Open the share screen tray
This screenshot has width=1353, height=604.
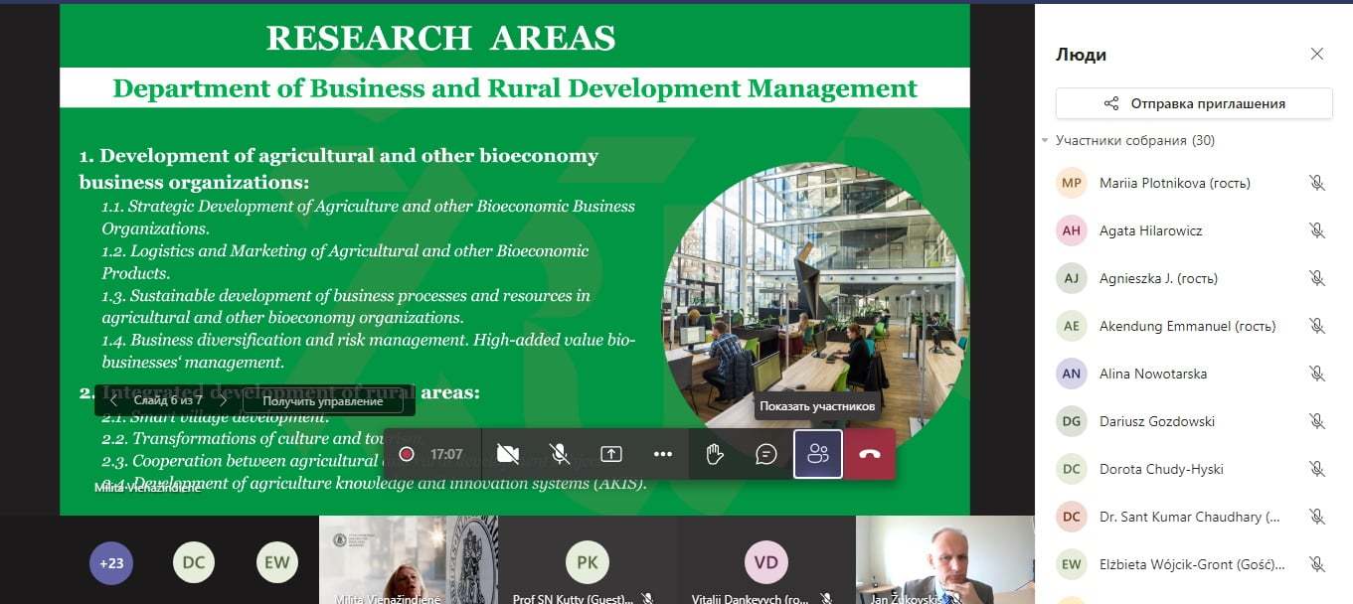click(611, 454)
